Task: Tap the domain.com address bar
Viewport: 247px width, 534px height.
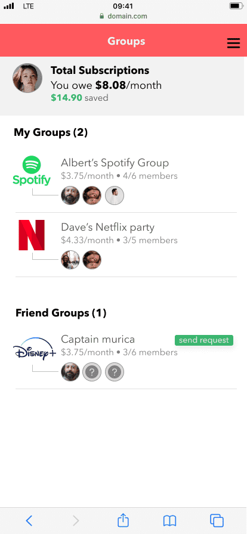Action: (x=123, y=16)
